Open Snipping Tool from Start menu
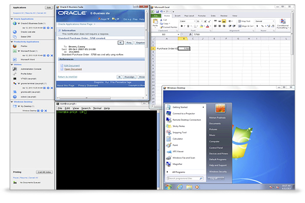This screenshot has width=305, height=203. point(179,132)
